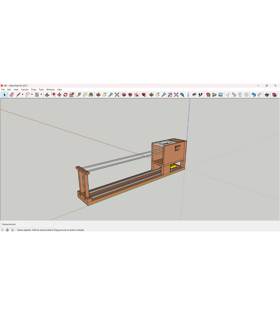Open the Window menu
280x315 pixels.
coord(50,90)
